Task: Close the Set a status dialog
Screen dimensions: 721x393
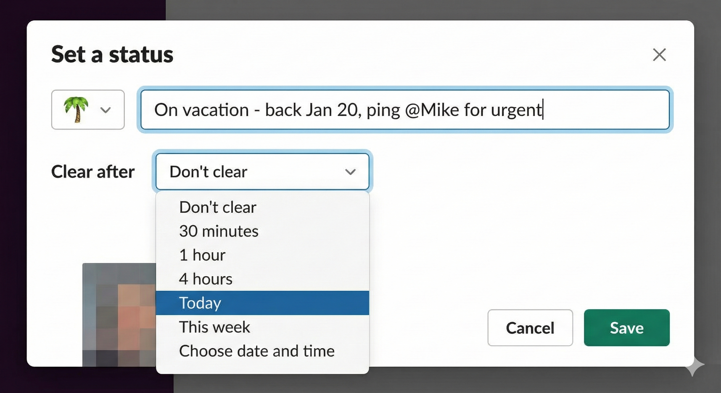Action: coord(660,55)
